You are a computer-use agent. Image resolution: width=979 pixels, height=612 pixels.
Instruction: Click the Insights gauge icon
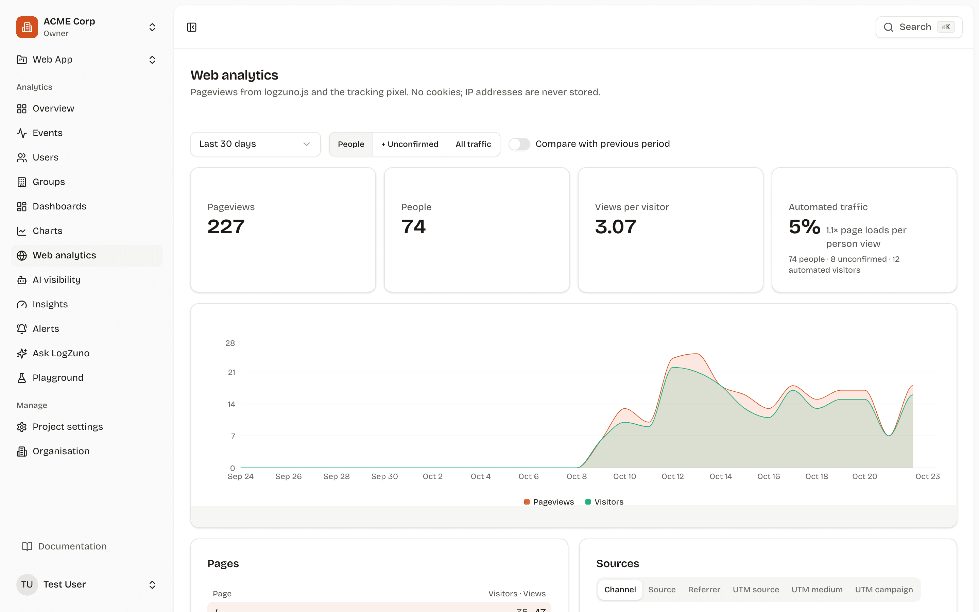22,304
